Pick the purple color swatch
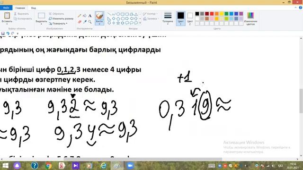 (x=241, y=14)
